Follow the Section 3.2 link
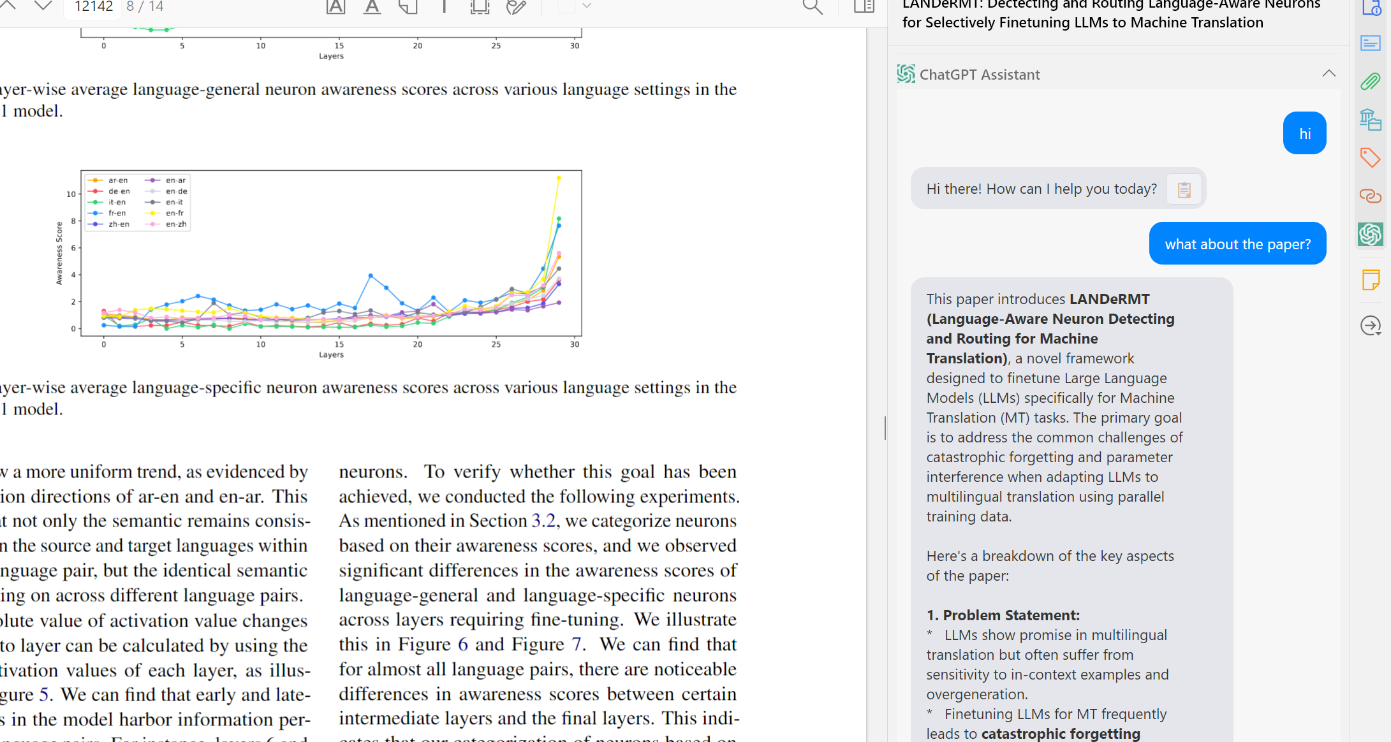 [x=543, y=521]
